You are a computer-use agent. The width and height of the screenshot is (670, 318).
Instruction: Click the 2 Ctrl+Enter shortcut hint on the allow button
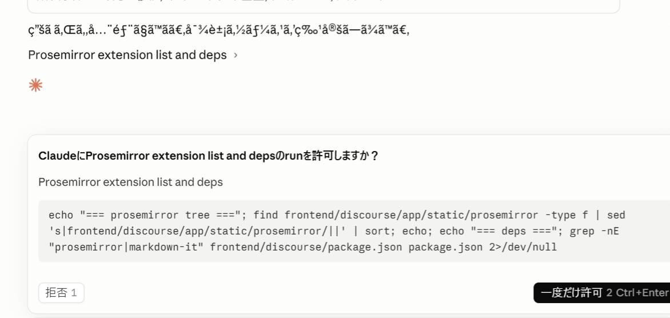[637, 293]
